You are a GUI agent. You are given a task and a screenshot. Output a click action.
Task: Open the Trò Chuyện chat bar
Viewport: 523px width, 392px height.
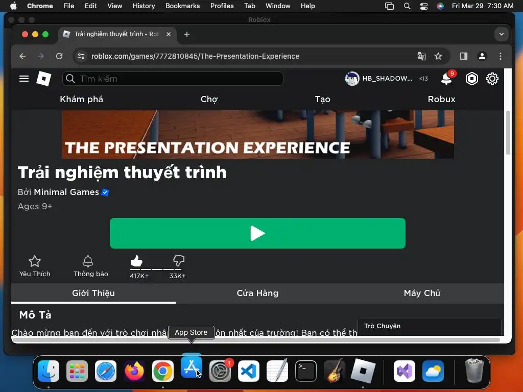(x=429, y=327)
